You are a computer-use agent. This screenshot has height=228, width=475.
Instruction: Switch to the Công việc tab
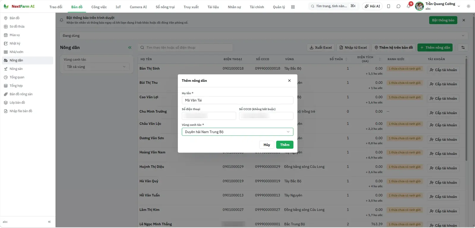99,7
